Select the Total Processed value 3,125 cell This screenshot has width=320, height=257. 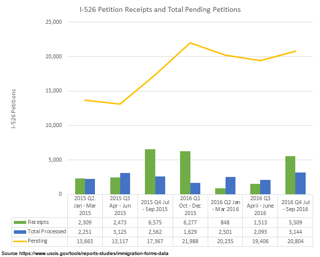tap(119, 230)
